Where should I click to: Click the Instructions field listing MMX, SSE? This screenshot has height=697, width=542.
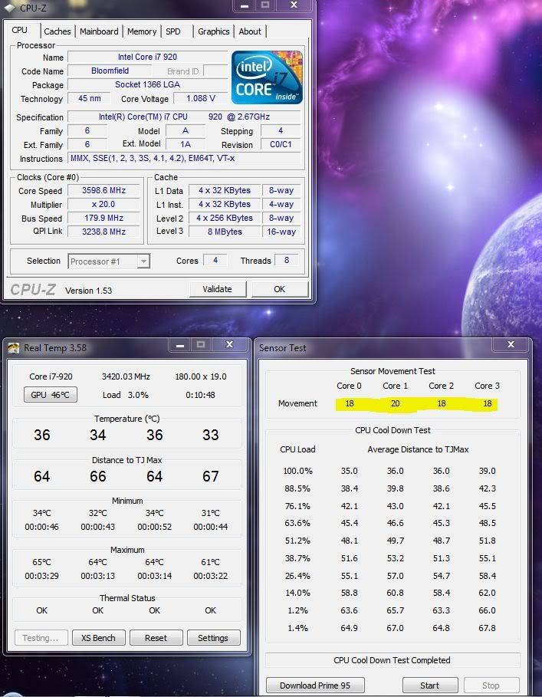[184, 158]
